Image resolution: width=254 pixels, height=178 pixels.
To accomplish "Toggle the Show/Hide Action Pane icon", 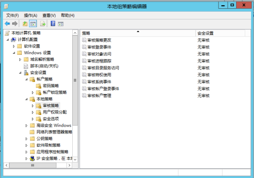I will point(61,24).
